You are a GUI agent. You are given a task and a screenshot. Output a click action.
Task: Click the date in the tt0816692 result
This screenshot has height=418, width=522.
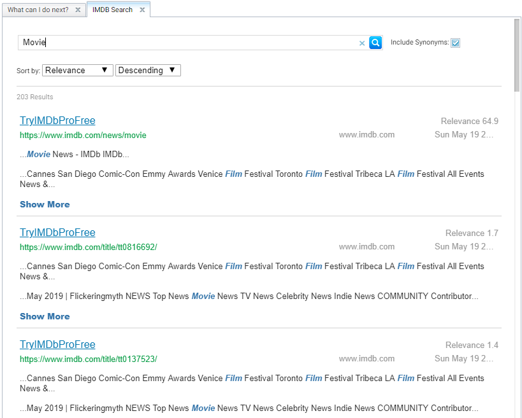click(464, 247)
